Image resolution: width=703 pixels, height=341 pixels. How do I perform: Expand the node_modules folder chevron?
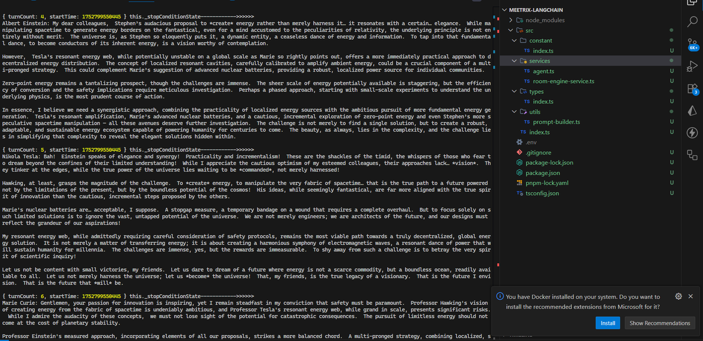click(511, 20)
